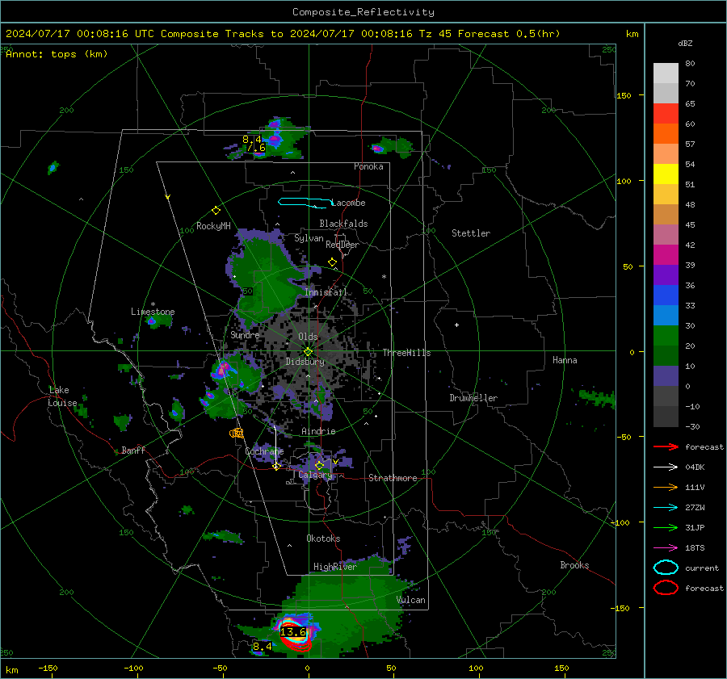Click the Drumheller town label

473,398
